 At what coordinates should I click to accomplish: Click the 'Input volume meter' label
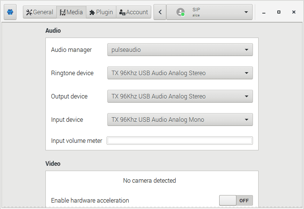click(x=77, y=141)
